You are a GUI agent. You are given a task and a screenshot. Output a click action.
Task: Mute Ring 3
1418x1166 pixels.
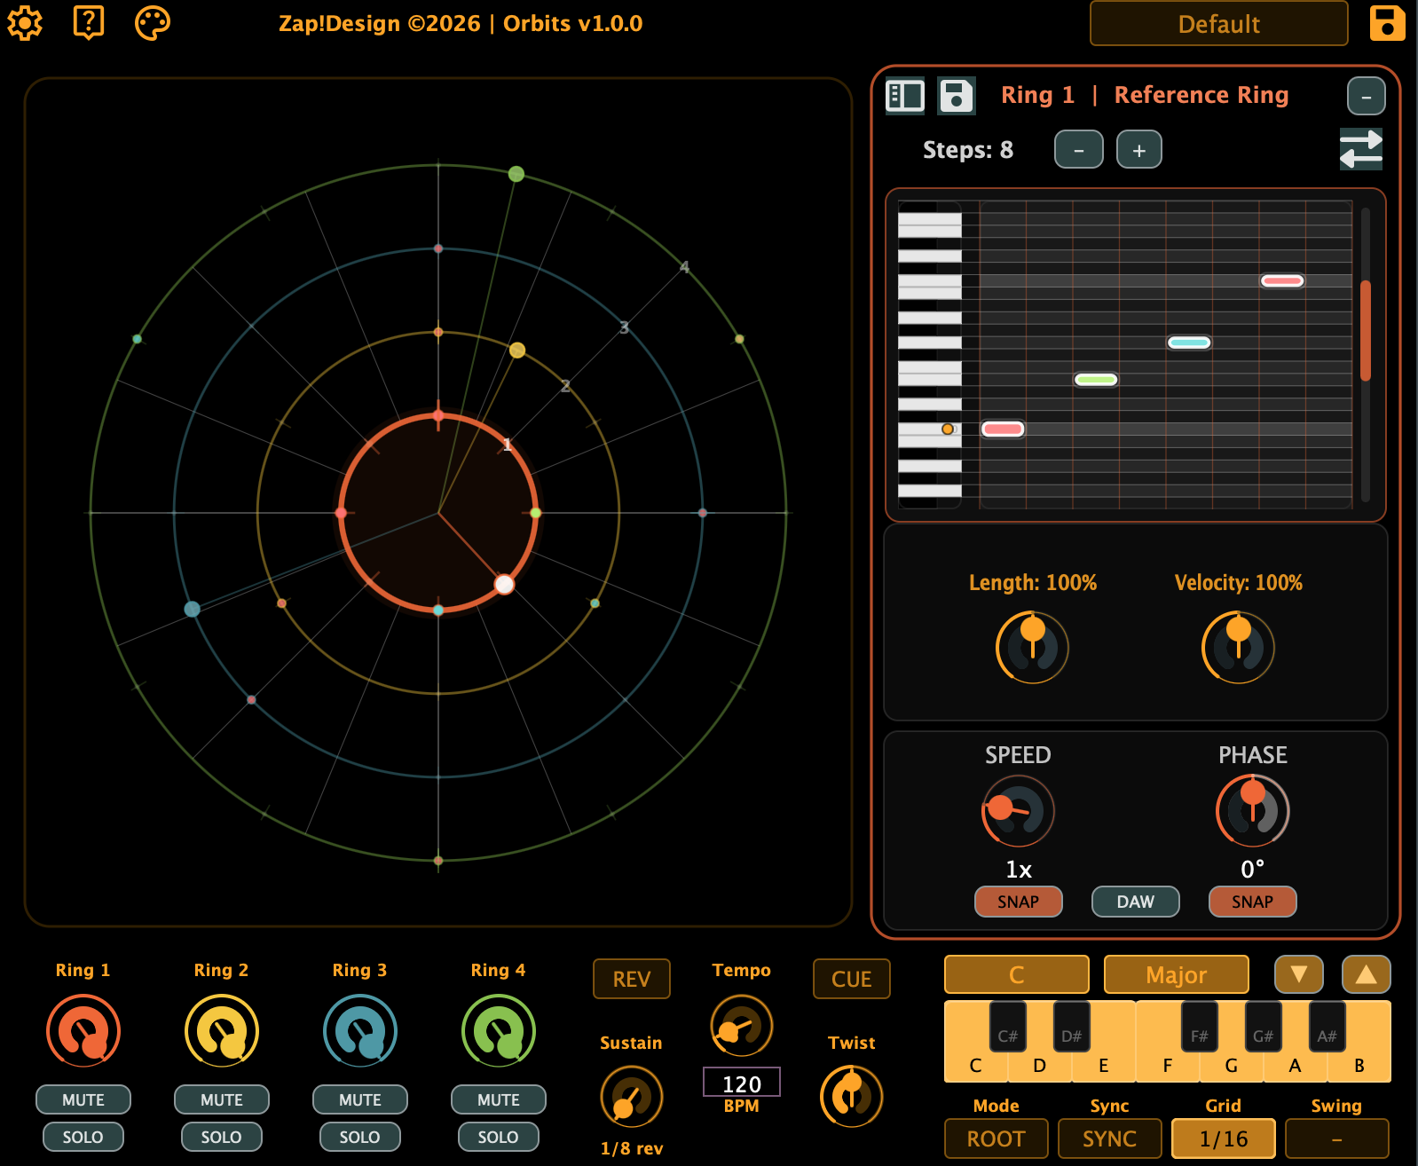(x=360, y=1099)
